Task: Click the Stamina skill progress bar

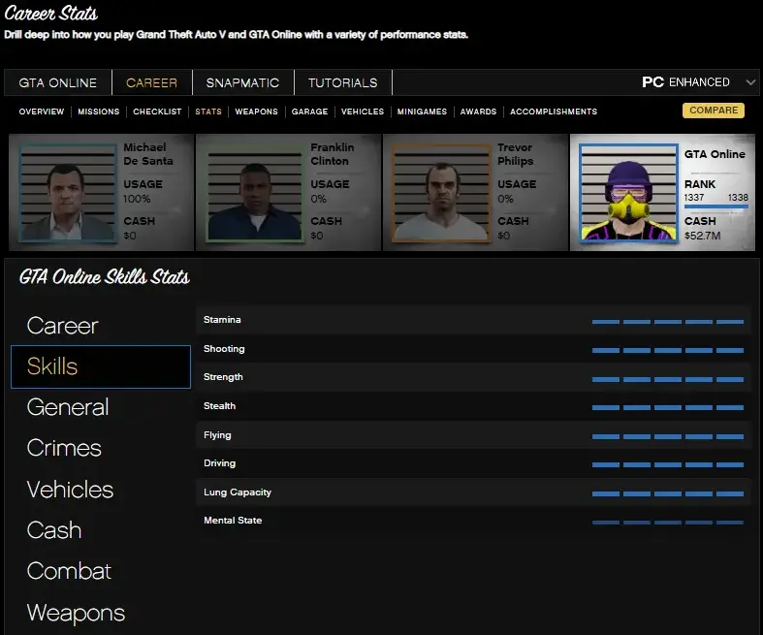Action: click(x=667, y=321)
